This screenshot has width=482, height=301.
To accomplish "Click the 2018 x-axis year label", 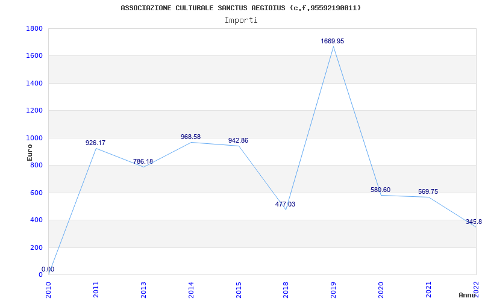I will (x=286, y=290).
